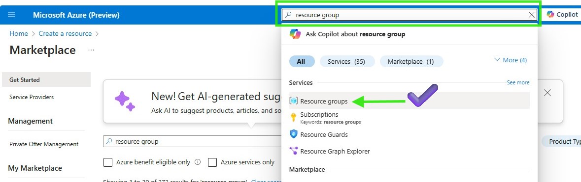Open the ellipsis menu next to Marketplace
Viewport: 581px width, 182px height.
click(x=91, y=50)
